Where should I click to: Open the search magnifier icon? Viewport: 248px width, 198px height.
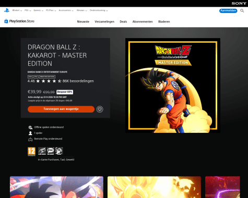pos(242,11)
